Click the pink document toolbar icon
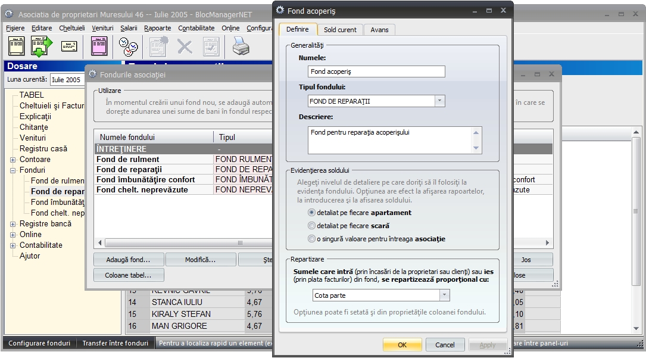Image resolution: width=646 pixels, height=358 pixels. click(x=99, y=46)
